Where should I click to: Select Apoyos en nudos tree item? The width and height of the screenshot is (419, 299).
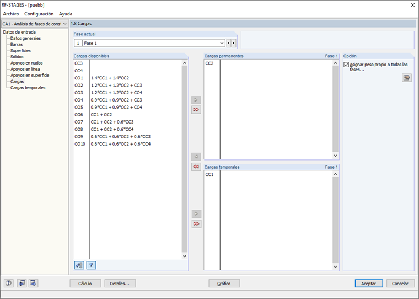click(x=26, y=63)
